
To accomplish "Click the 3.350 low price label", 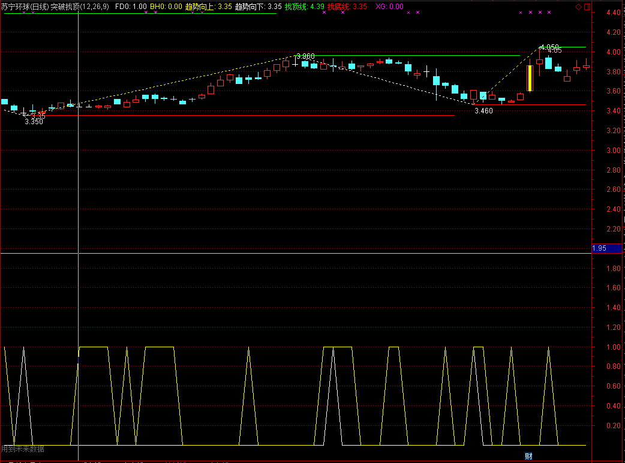I will coord(34,122).
